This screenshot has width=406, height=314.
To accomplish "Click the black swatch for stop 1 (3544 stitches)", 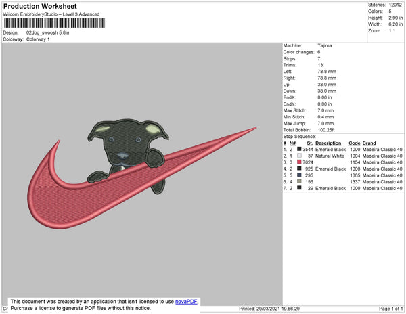I will [299, 149].
